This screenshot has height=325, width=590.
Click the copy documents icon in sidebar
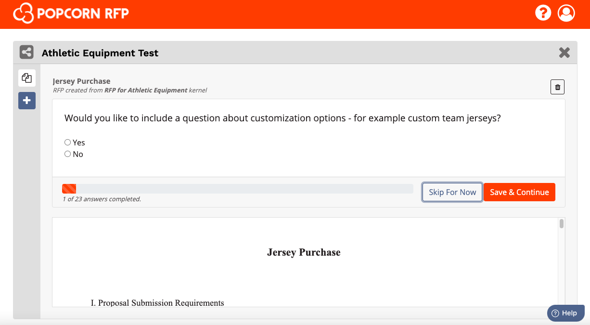(27, 78)
